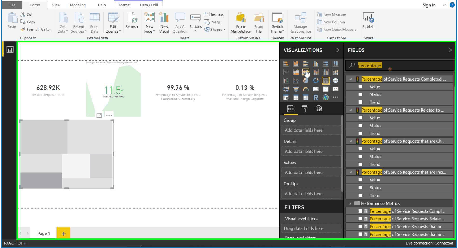Check Status under Service Requests Related

(360, 126)
